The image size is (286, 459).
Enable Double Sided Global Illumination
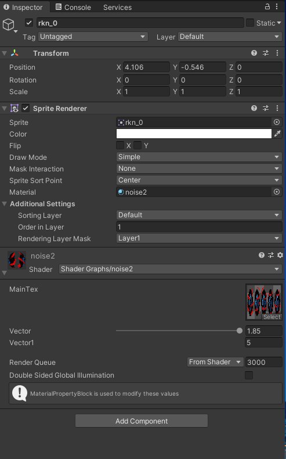[249, 375]
